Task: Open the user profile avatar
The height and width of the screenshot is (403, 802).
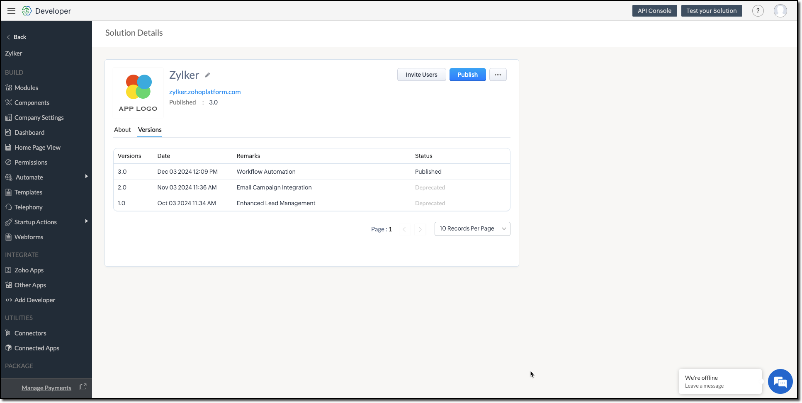Action: [x=780, y=11]
